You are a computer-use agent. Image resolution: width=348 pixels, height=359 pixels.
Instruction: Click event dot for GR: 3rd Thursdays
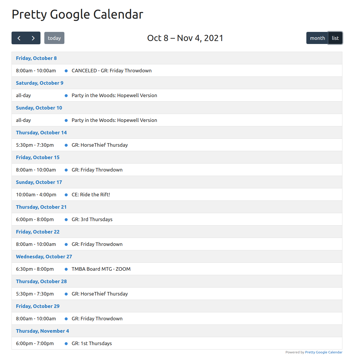[66, 220]
